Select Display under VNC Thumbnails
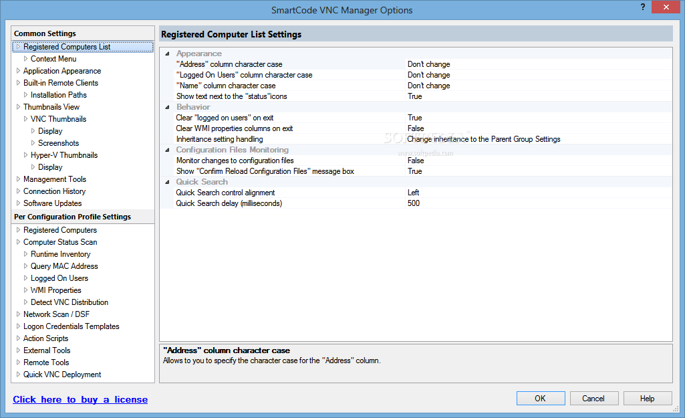The width and height of the screenshot is (685, 418). click(50, 130)
